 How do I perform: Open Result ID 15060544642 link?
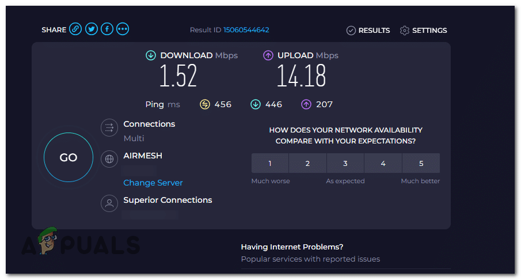pos(246,30)
